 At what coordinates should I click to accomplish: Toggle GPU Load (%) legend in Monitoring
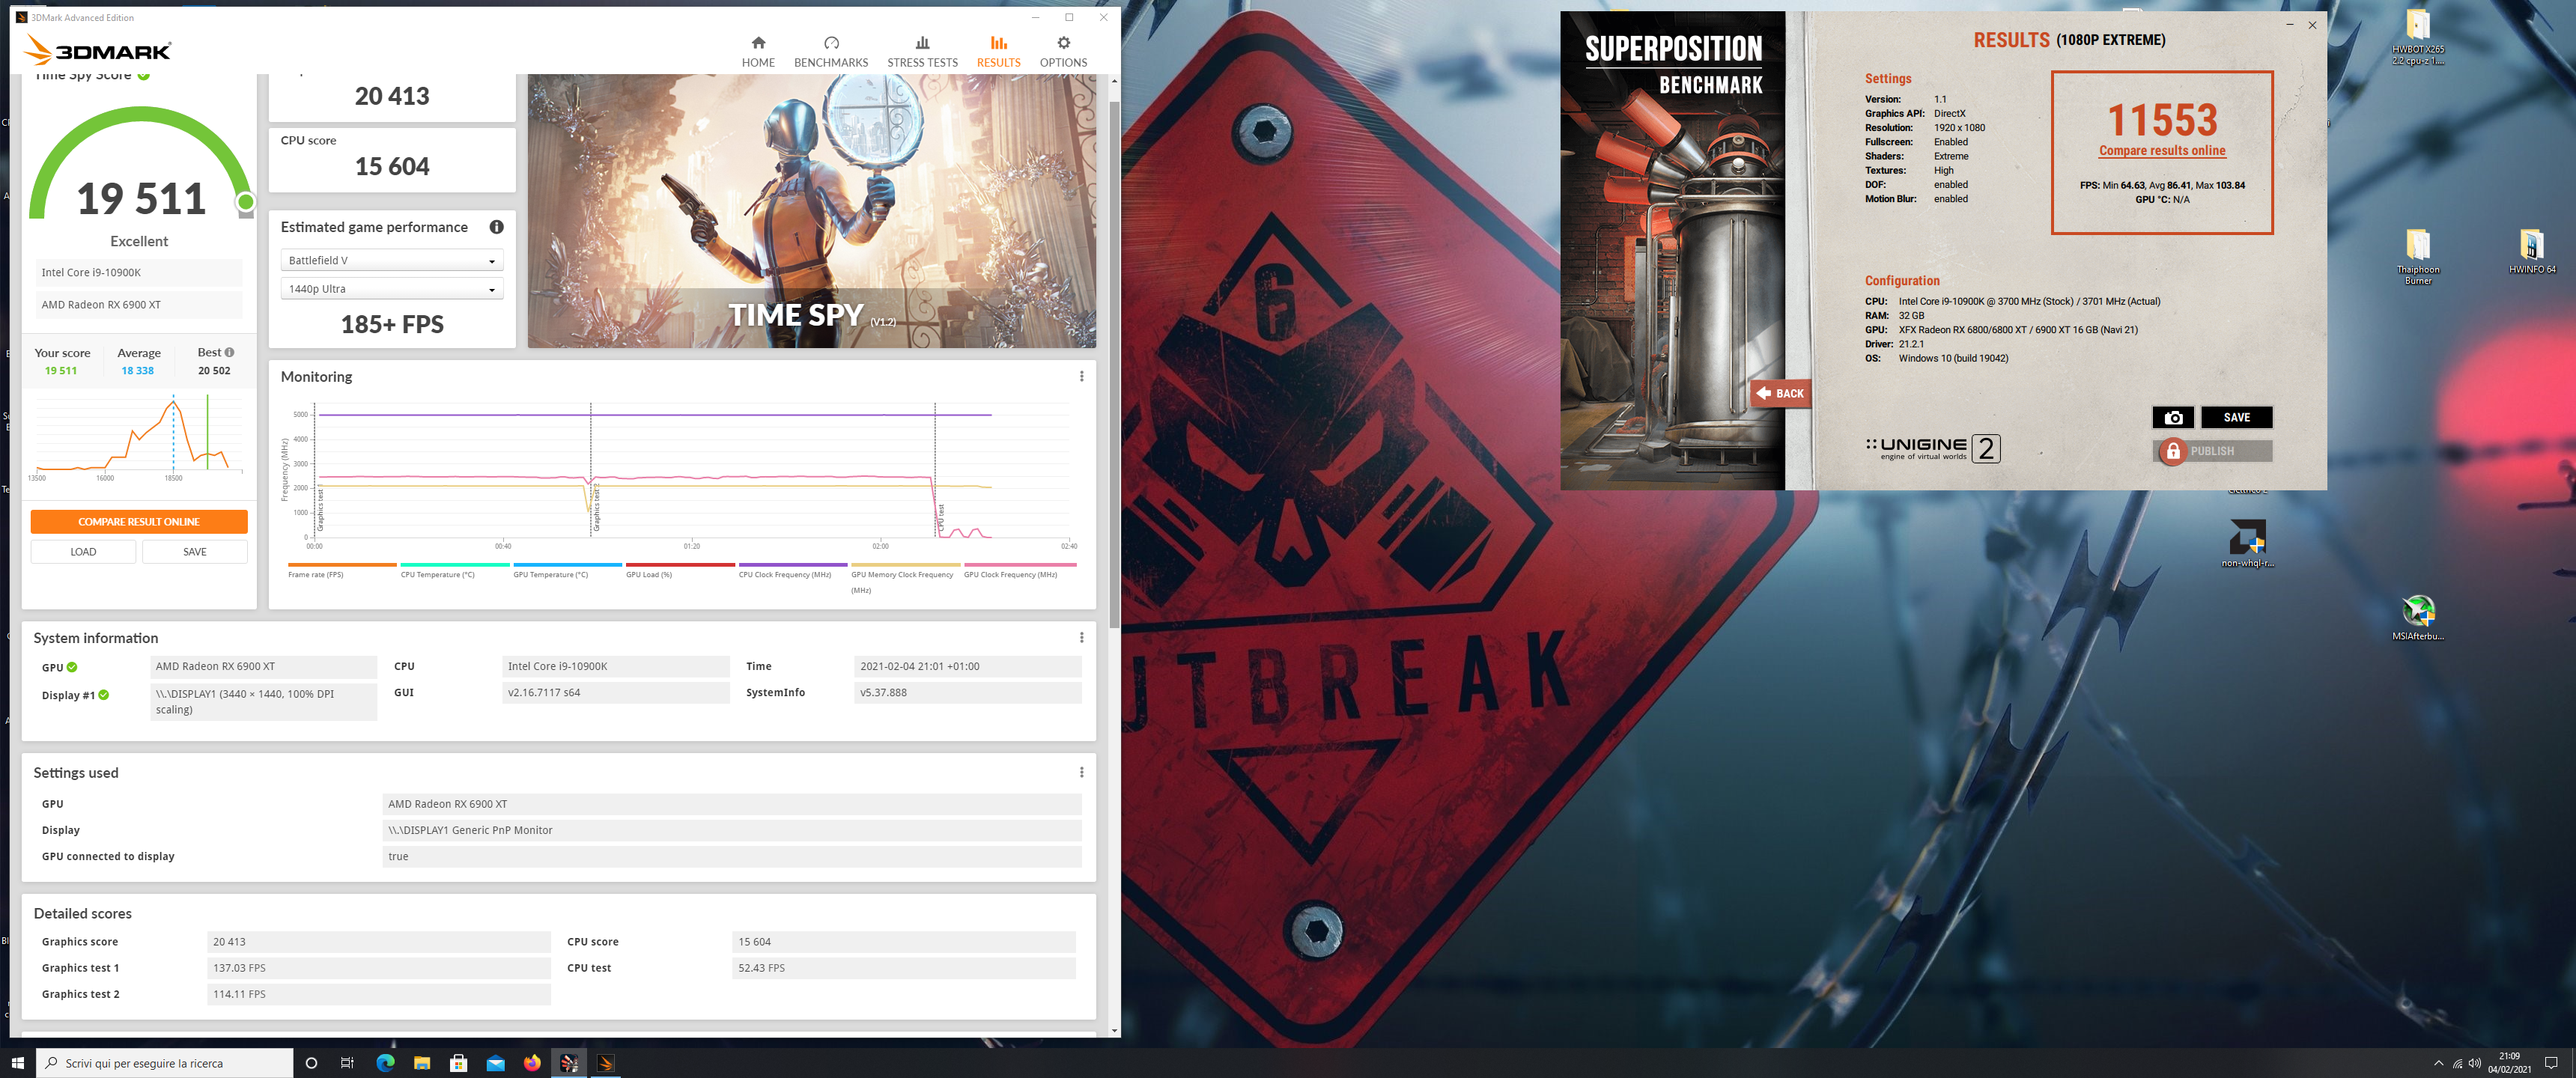point(680,571)
